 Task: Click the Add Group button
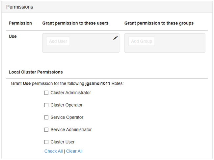click(142, 41)
